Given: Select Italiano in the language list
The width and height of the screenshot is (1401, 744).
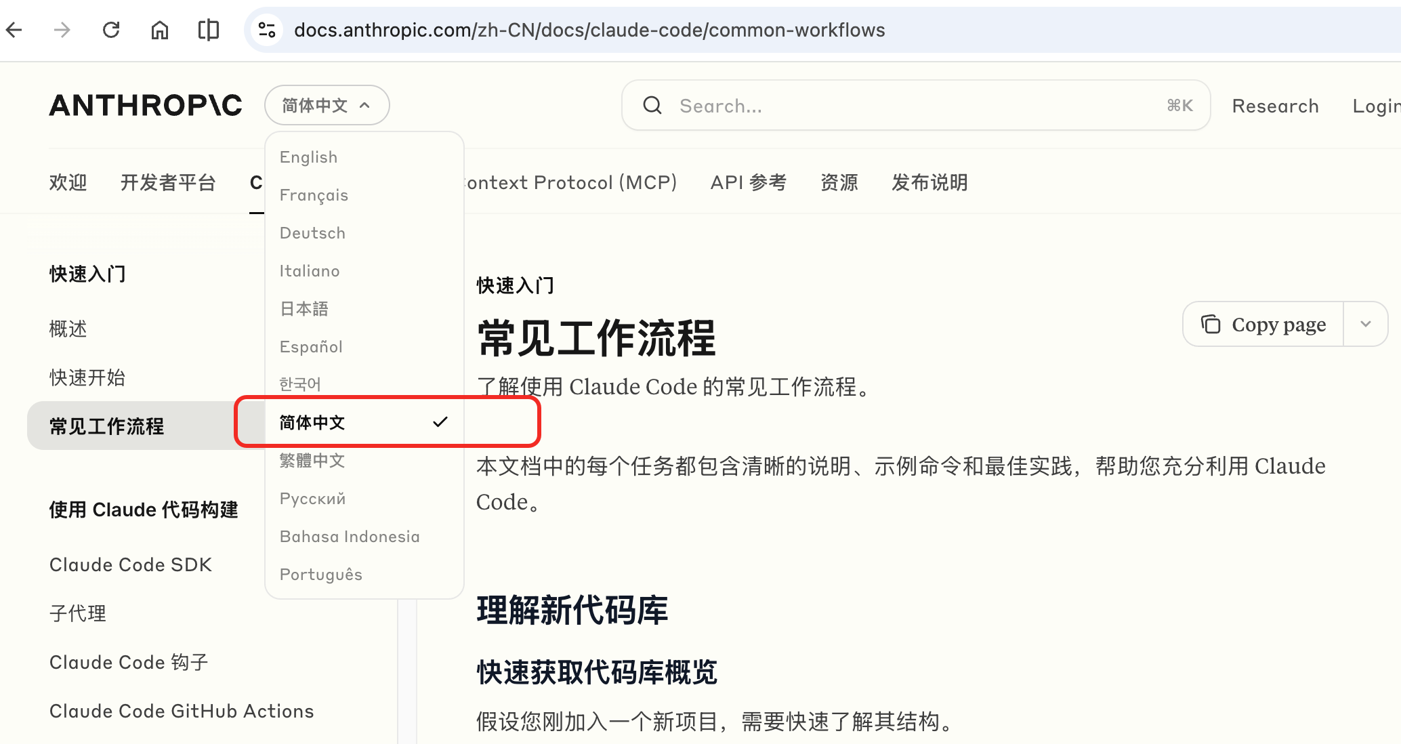Looking at the screenshot, I should pos(364,271).
